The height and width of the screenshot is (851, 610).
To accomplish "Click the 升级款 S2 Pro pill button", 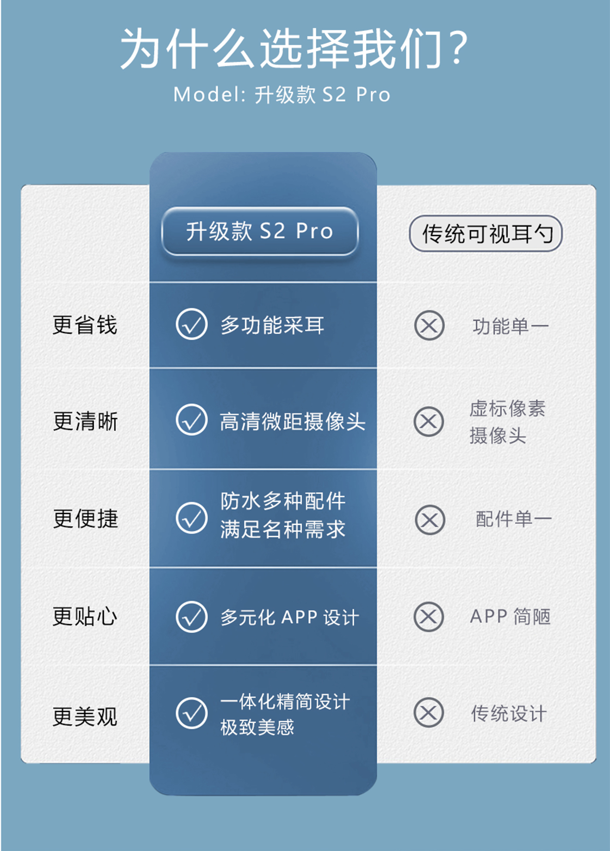I will (x=260, y=231).
